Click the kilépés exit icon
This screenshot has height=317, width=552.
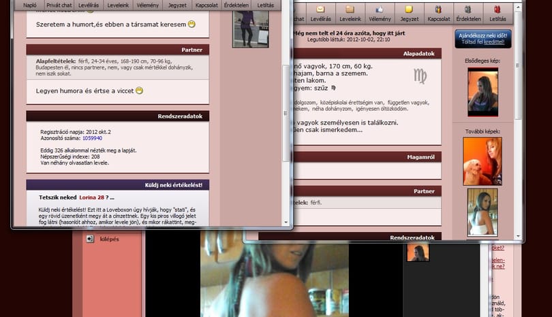click(90, 239)
